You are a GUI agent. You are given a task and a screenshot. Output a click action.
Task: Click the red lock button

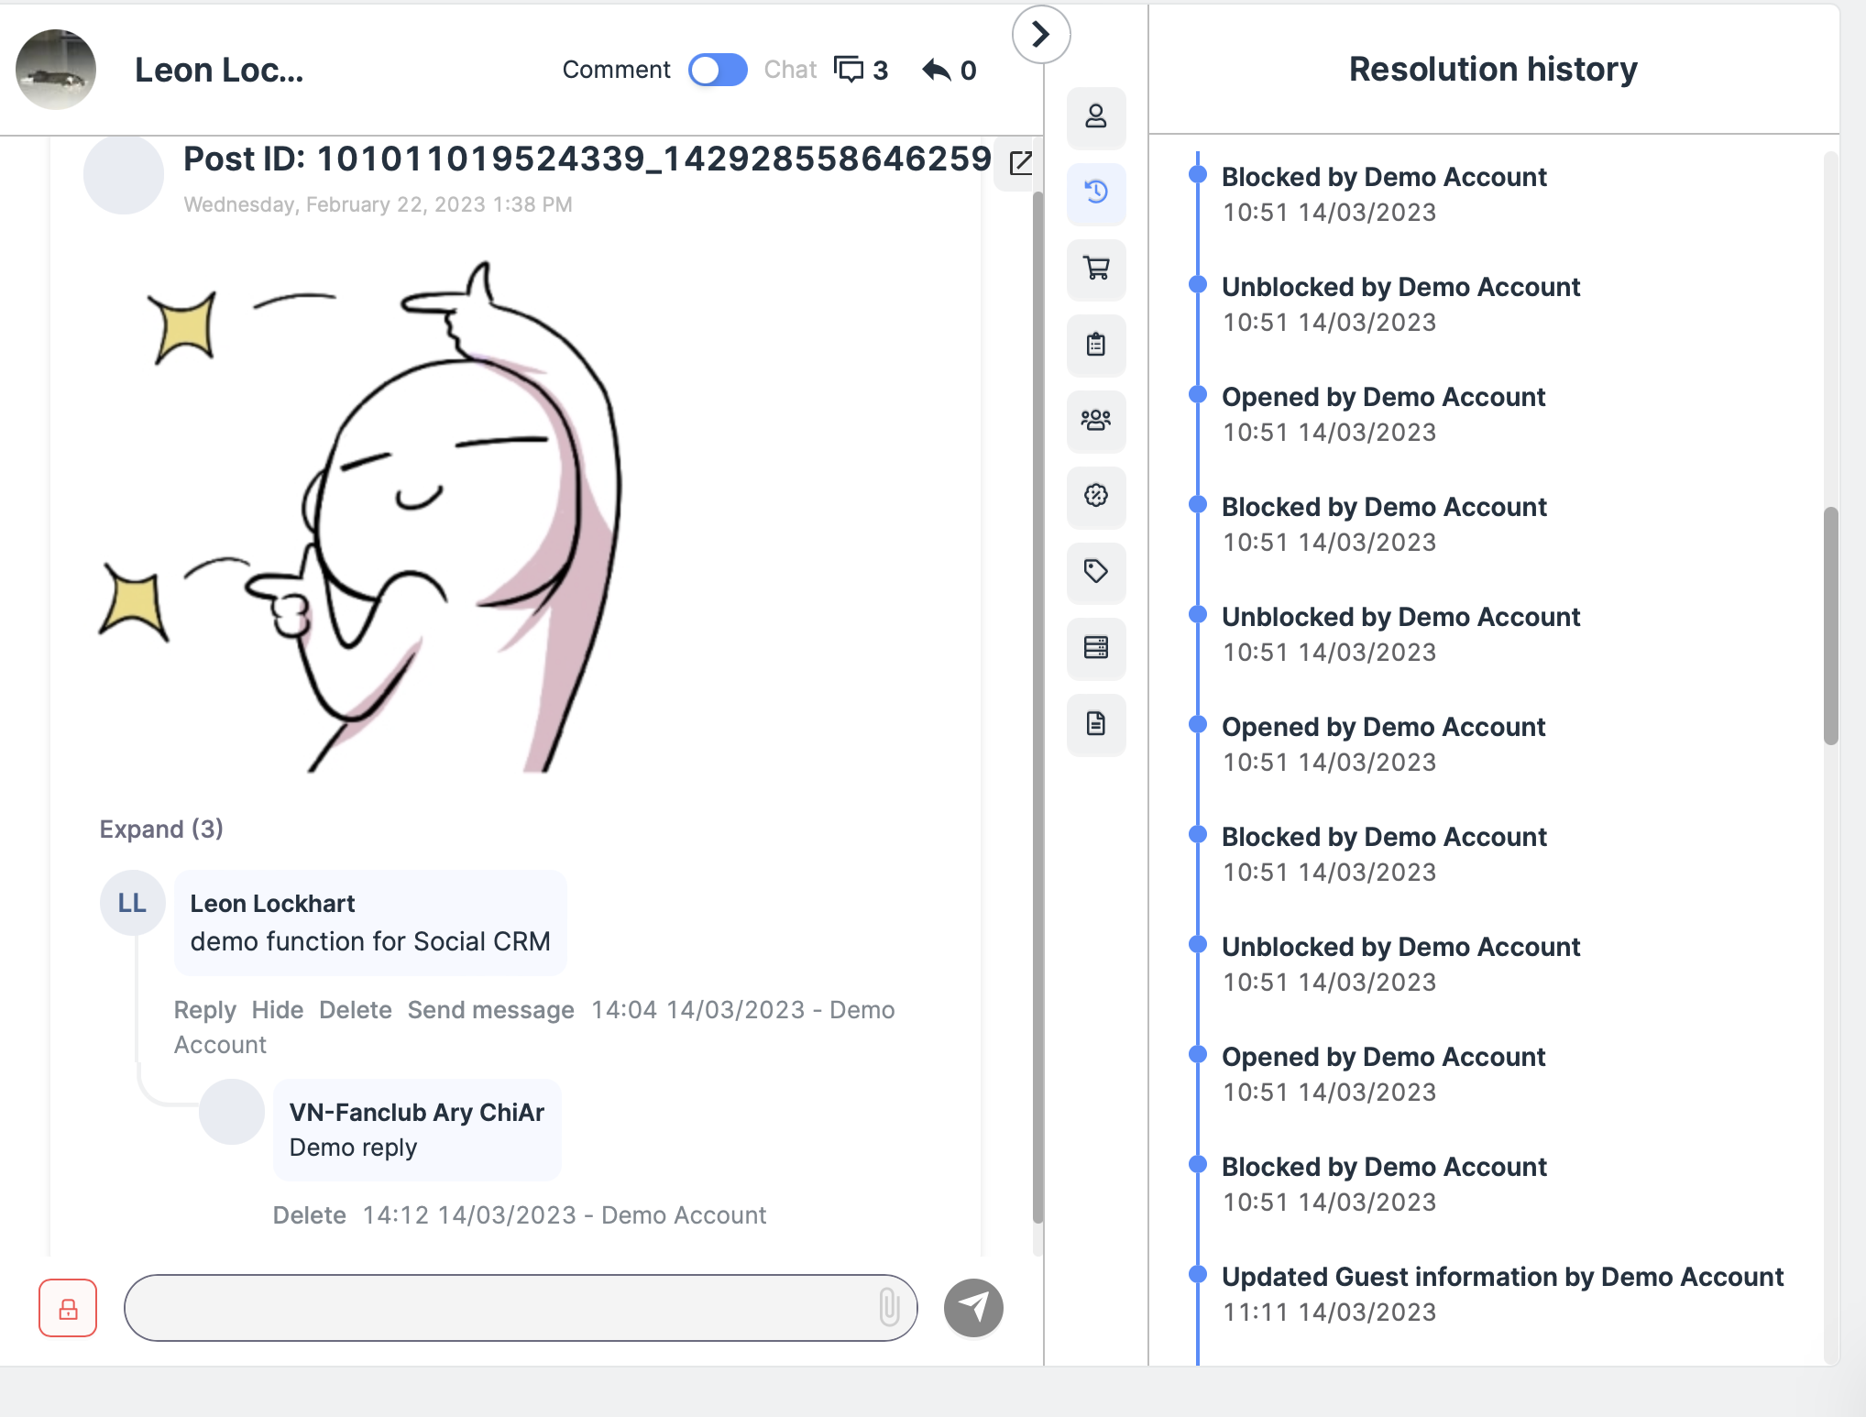pyautogui.click(x=68, y=1308)
